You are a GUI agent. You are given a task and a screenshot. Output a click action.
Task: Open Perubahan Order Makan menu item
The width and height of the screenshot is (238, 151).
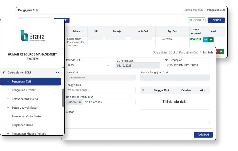coord(27,116)
